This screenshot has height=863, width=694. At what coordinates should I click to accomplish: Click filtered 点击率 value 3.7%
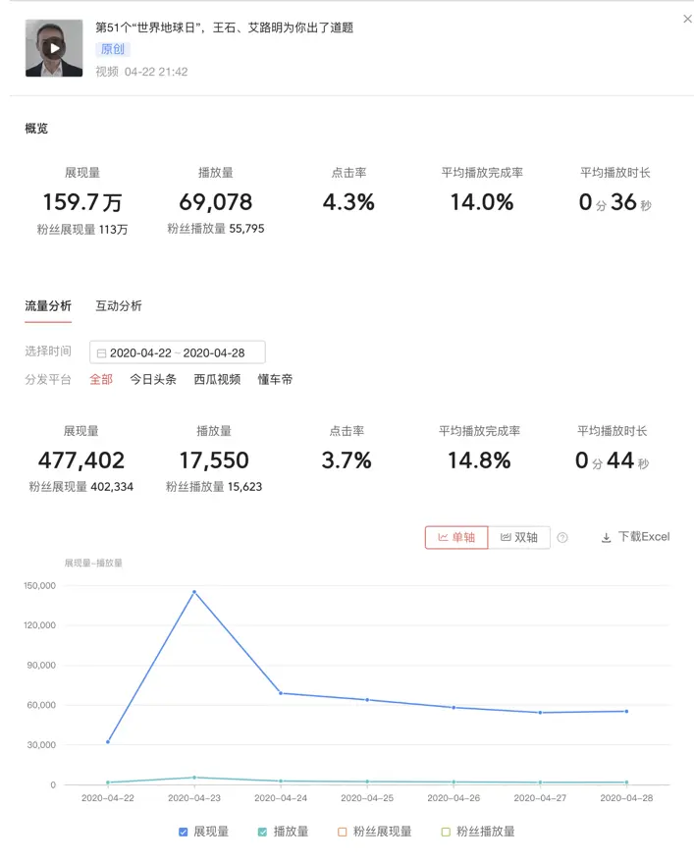347,460
